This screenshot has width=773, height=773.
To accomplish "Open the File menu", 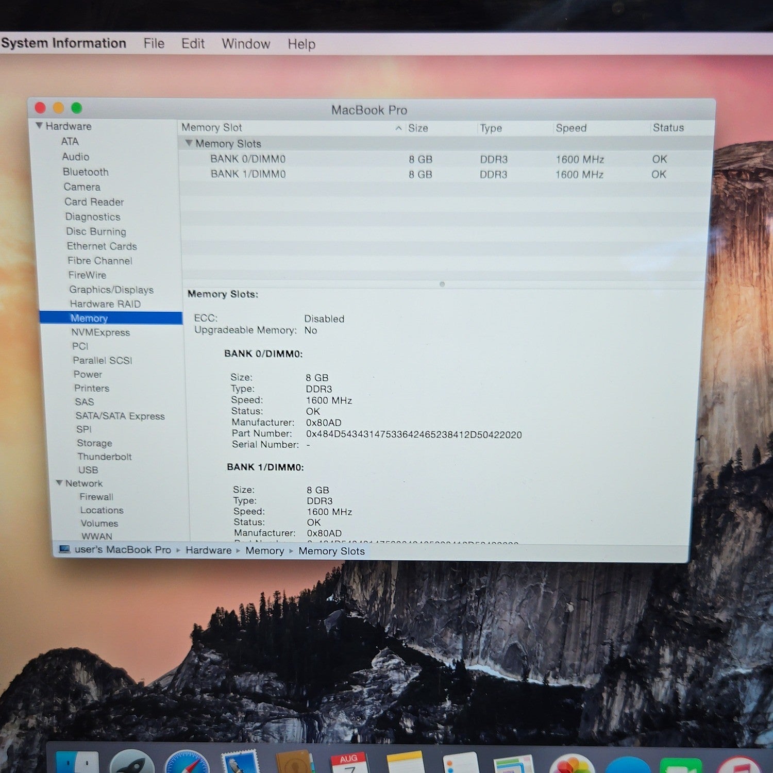I will pyautogui.click(x=154, y=44).
